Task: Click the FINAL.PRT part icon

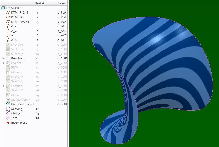Action: 3,8
